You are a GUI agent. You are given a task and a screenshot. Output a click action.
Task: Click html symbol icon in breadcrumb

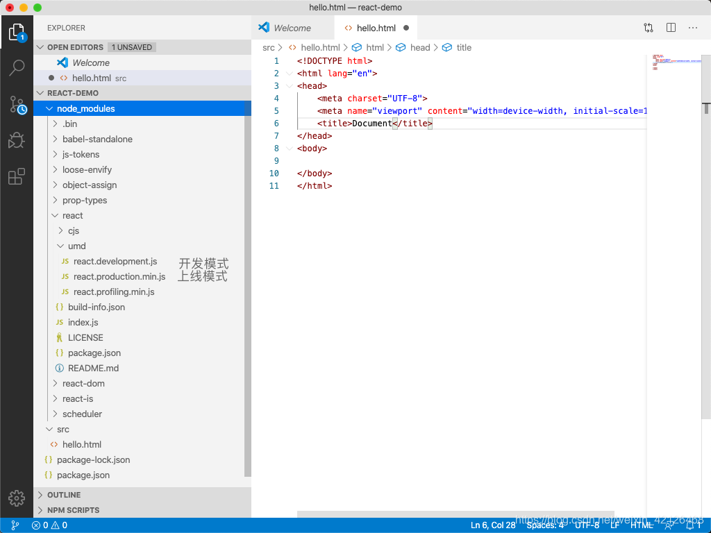(357, 48)
